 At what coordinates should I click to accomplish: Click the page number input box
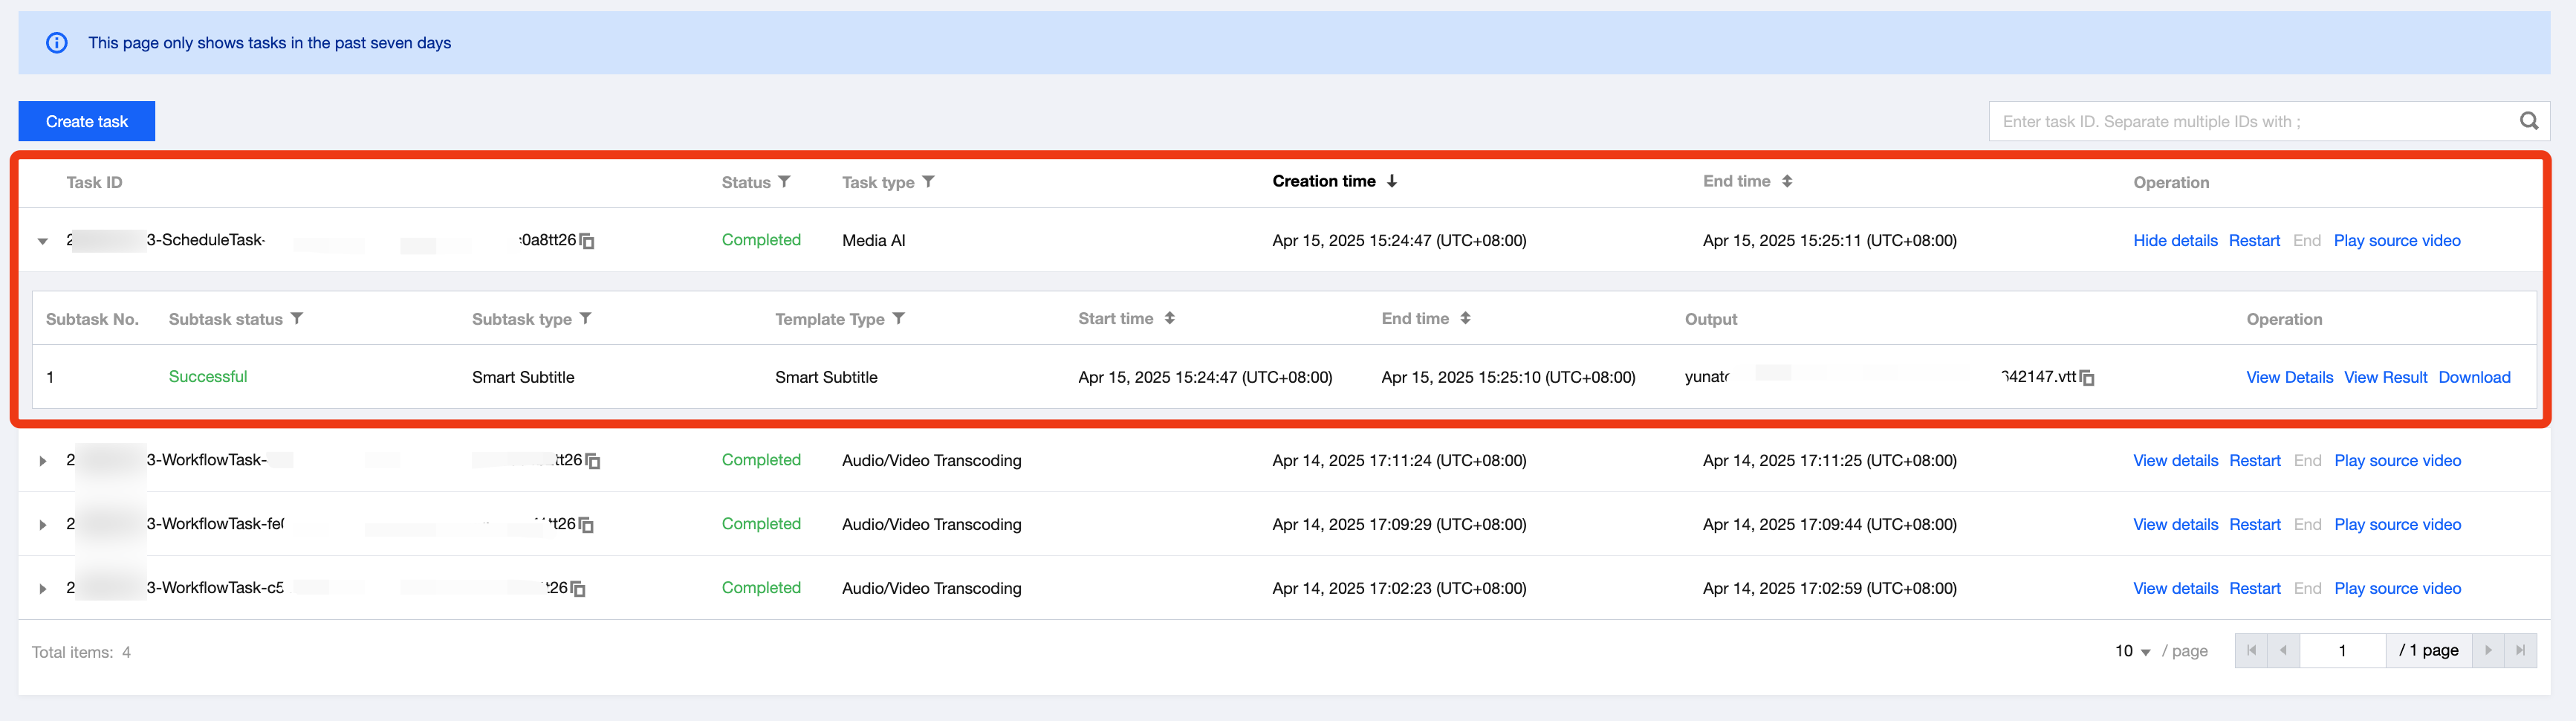pyautogui.click(x=2341, y=651)
